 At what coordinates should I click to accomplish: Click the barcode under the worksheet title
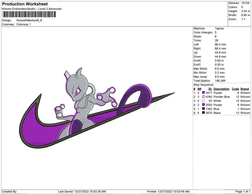coord(29,15)
